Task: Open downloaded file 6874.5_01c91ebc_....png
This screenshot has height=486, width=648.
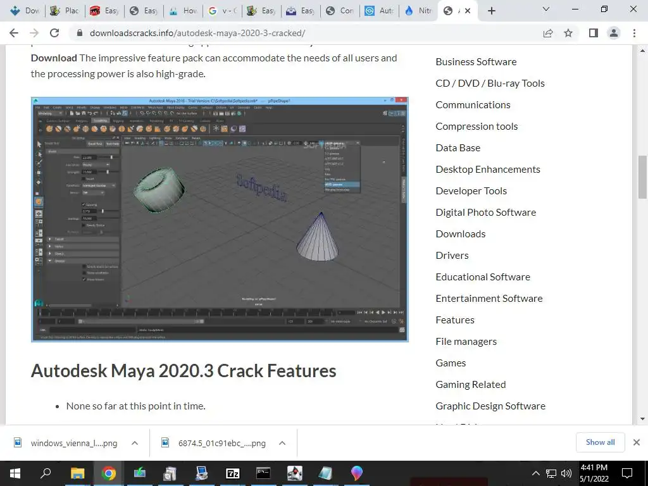Action: point(214,443)
